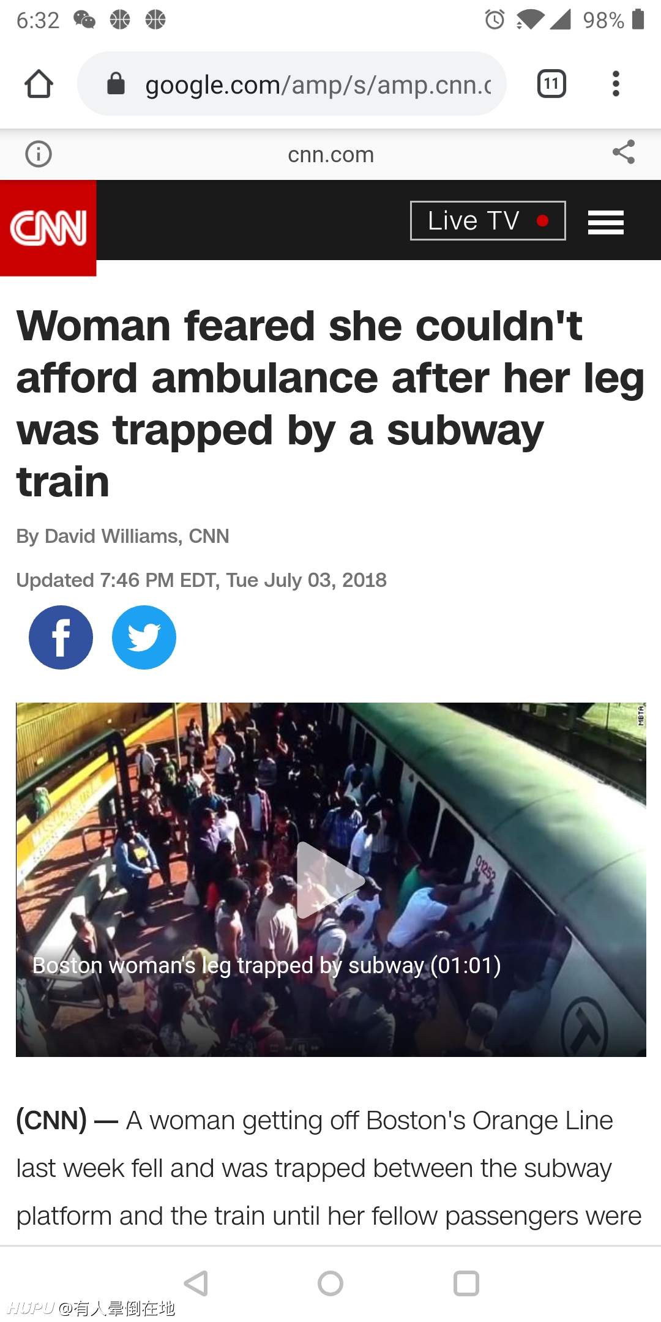Tap the padlock site security icon
The width and height of the screenshot is (661, 1322).
click(116, 84)
